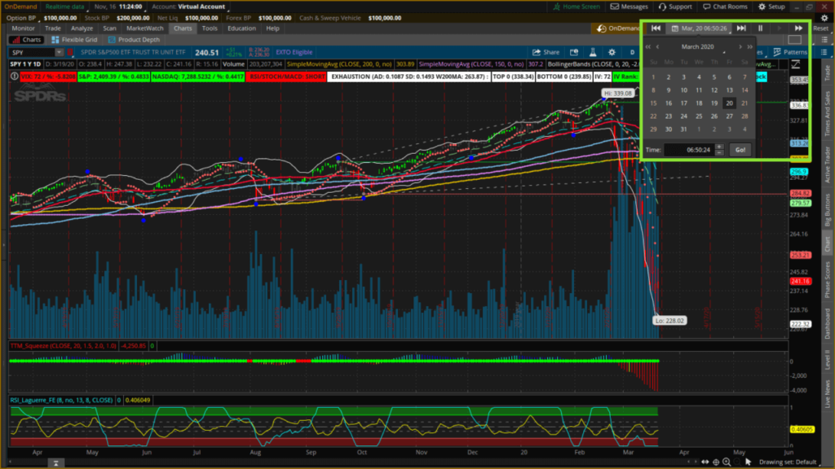
Task: Open the chart camera/snapshot icon
Action: [x=573, y=52]
